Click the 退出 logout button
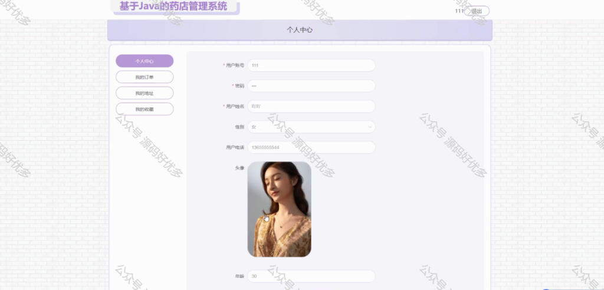The width and height of the screenshot is (604, 290). 477,11
